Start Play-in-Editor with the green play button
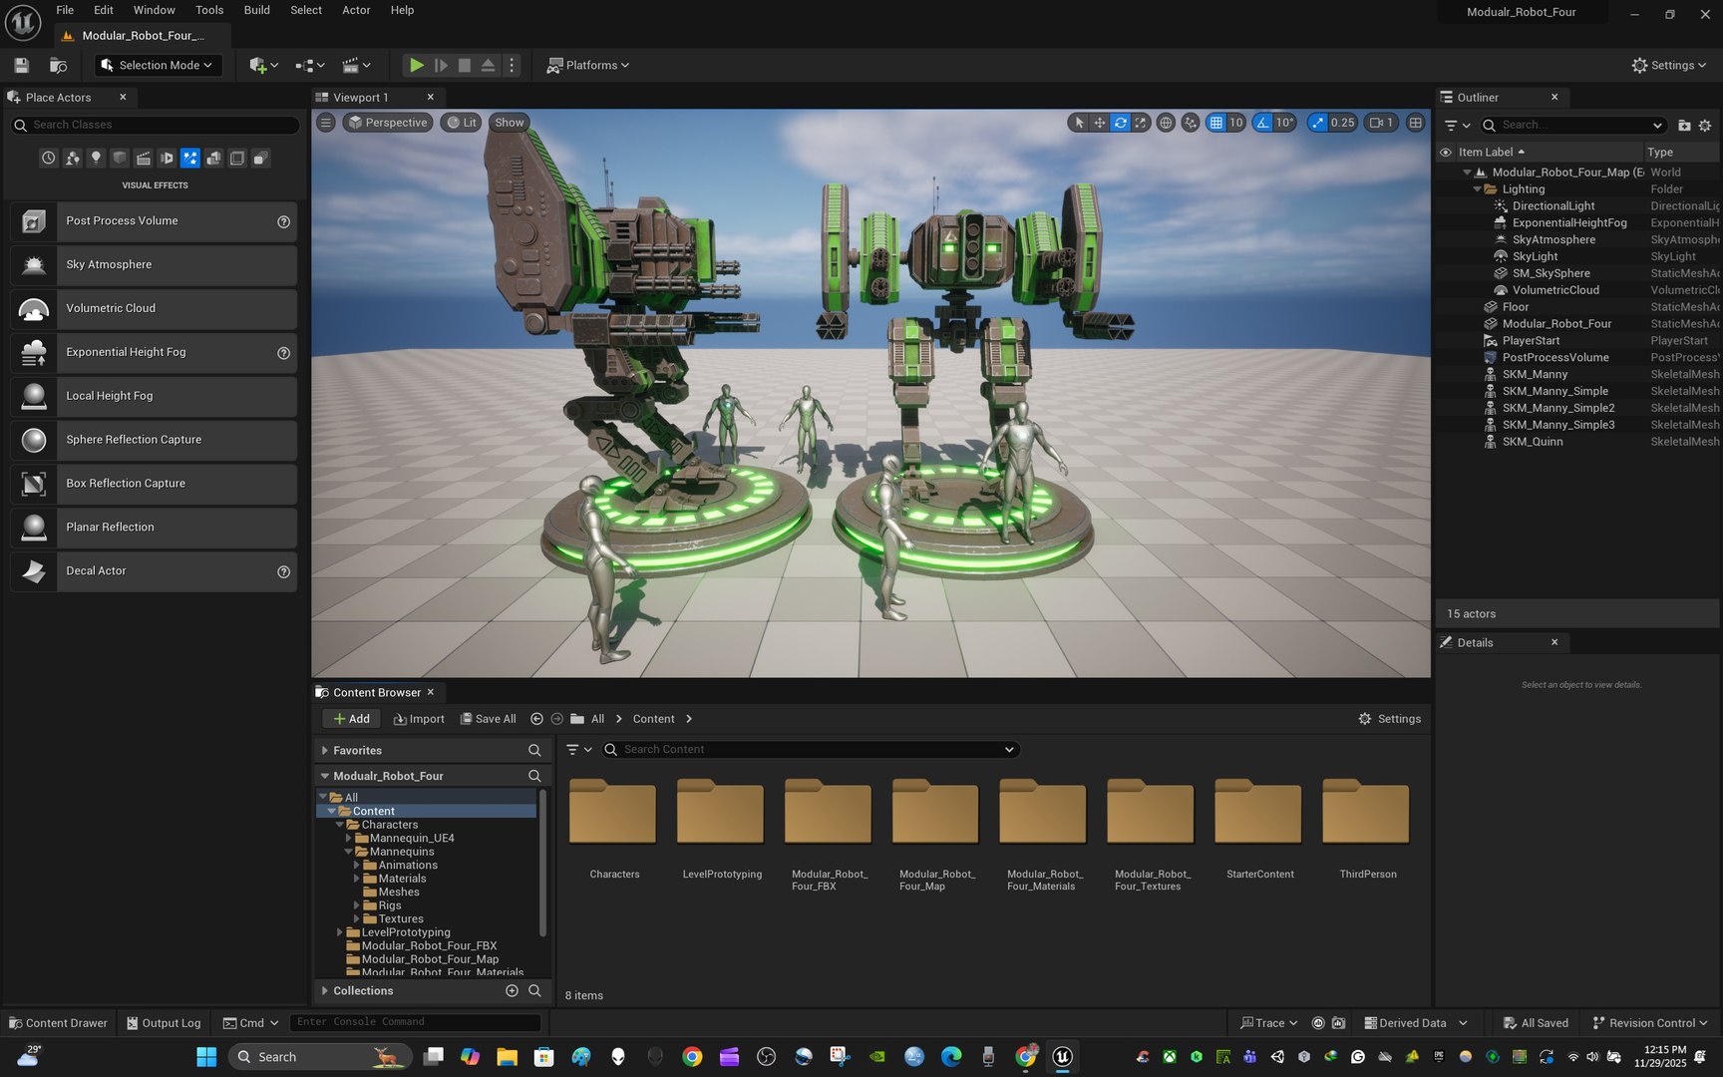Image resolution: width=1723 pixels, height=1077 pixels. tap(416, 65)
